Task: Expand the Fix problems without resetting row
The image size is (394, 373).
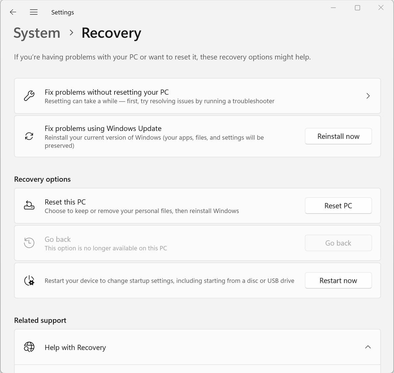Action: pos(368,96)
